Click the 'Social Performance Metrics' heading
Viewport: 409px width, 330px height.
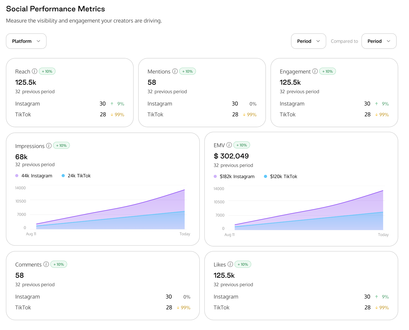(x=55, y=9)
